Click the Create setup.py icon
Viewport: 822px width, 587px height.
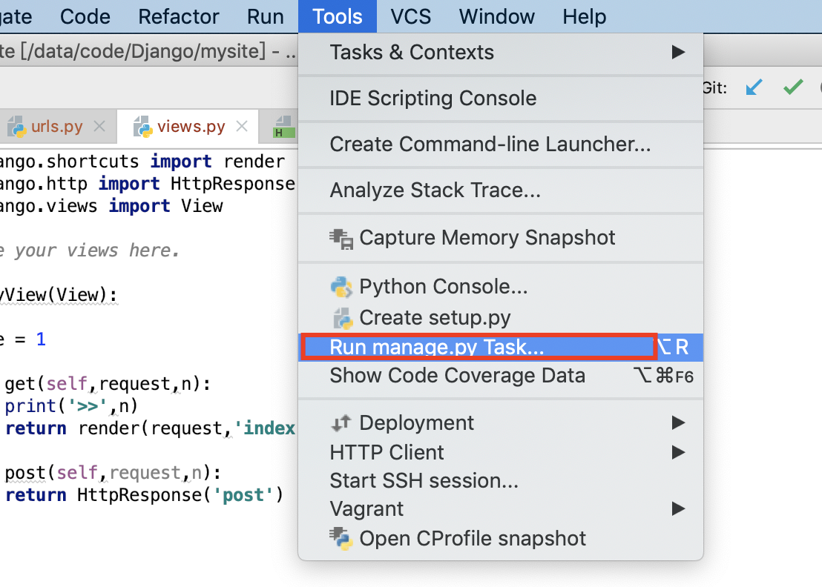[x=341, y=318]
